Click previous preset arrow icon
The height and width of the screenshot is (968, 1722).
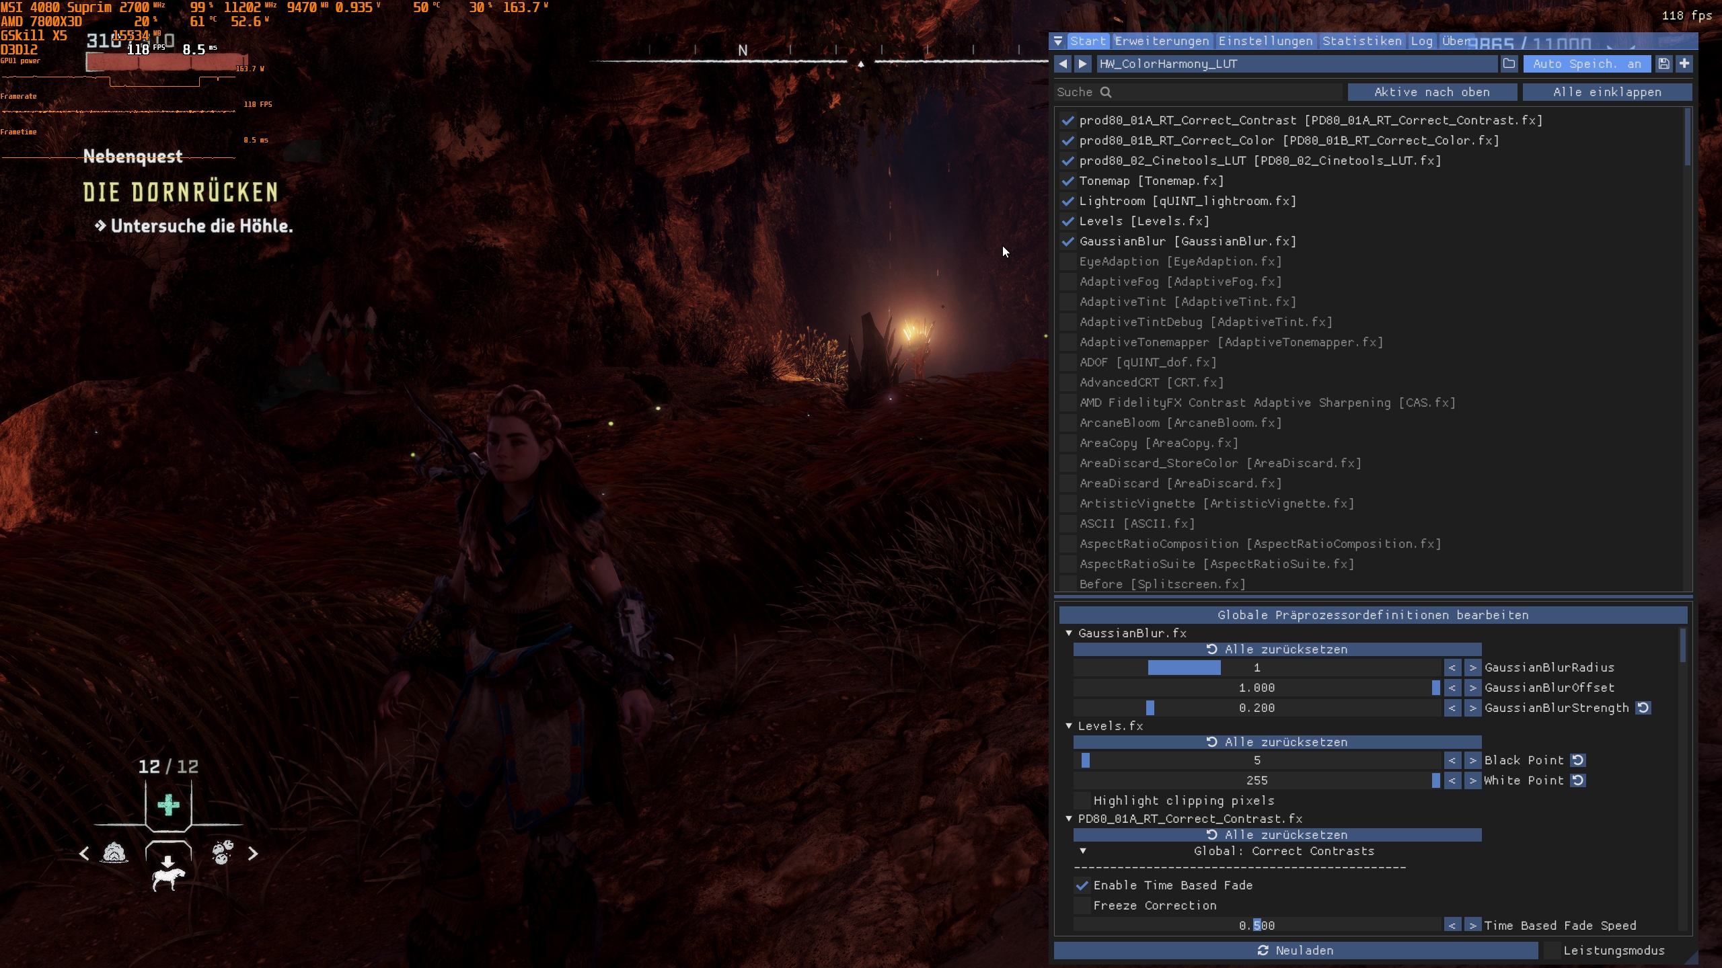(1063, 64)
